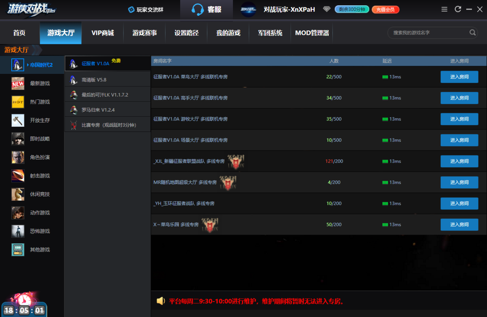Click the 剩余300分钟 remaining time badge
Screen dimensions: 487x317
351,9
